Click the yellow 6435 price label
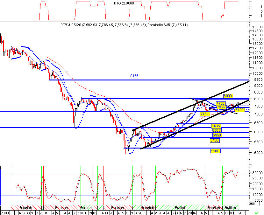The height and width of the screenshot is (215, 264). pos(216,126)
